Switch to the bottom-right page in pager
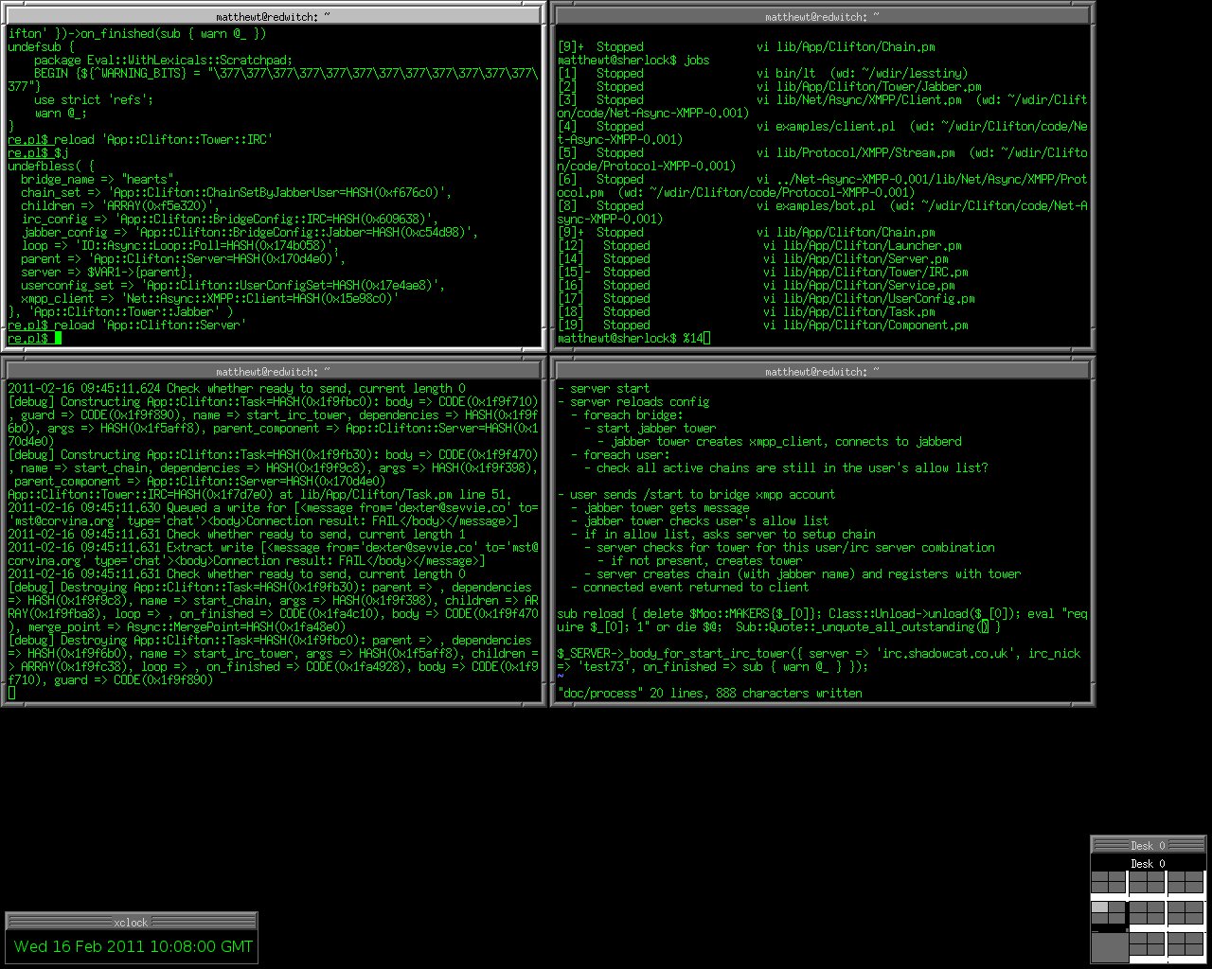The height and width of the screenshot is (969, 1212). click(1185, 943)
